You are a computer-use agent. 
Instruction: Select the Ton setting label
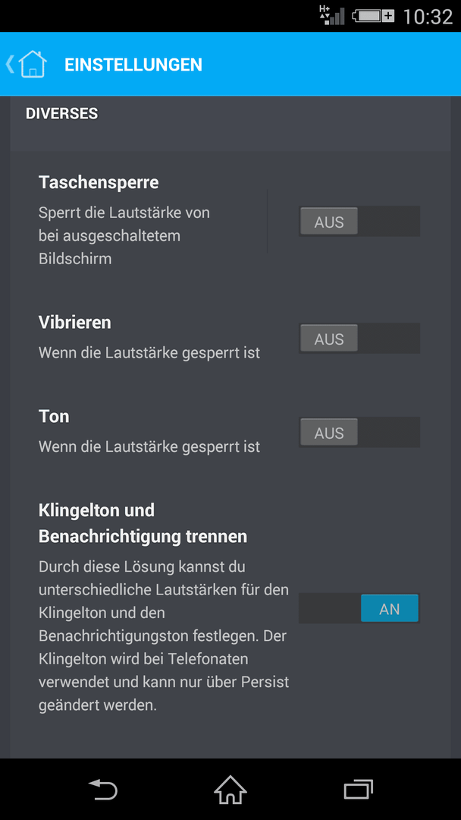click(x=54, y=416)
